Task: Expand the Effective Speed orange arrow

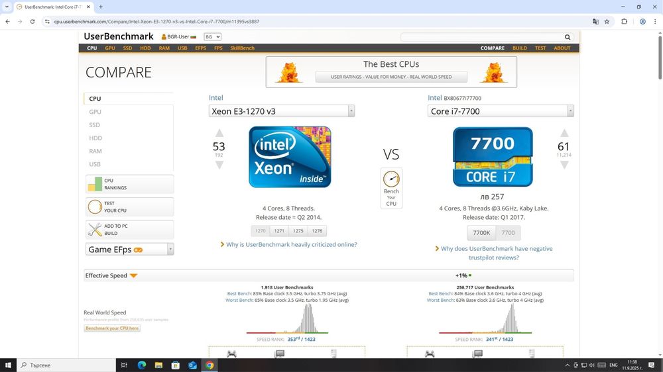Action: tap(134, 276)
